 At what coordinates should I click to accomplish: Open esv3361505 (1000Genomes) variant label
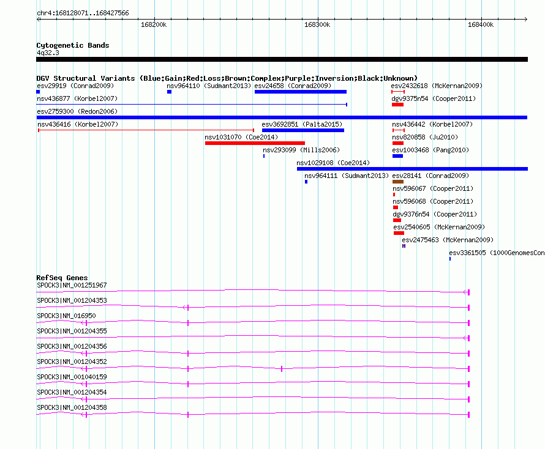pos(497,253)
